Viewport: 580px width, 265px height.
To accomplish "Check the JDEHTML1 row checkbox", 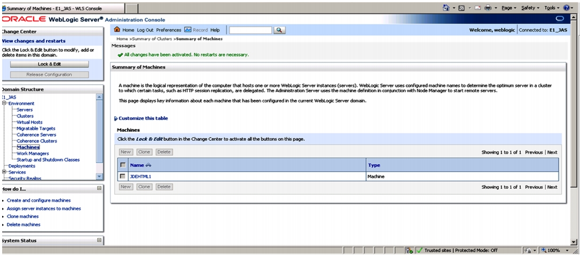I will (122, 176).
